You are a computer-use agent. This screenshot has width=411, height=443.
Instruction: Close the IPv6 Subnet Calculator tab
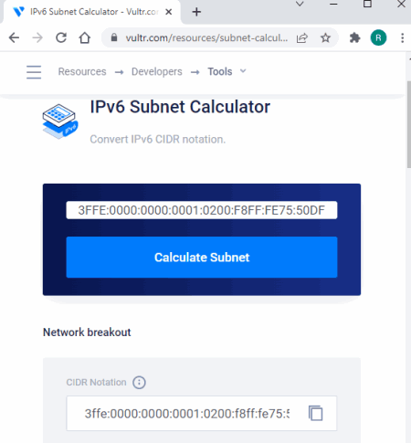[x=168, y=12]
